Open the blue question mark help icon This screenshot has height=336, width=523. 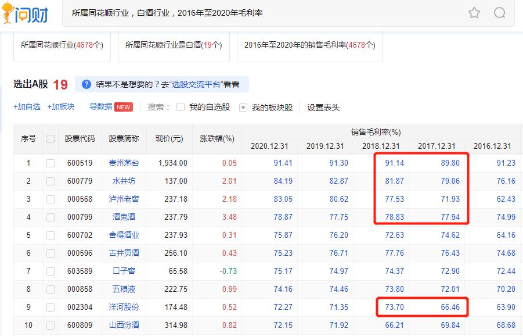(x=86, y=84)
